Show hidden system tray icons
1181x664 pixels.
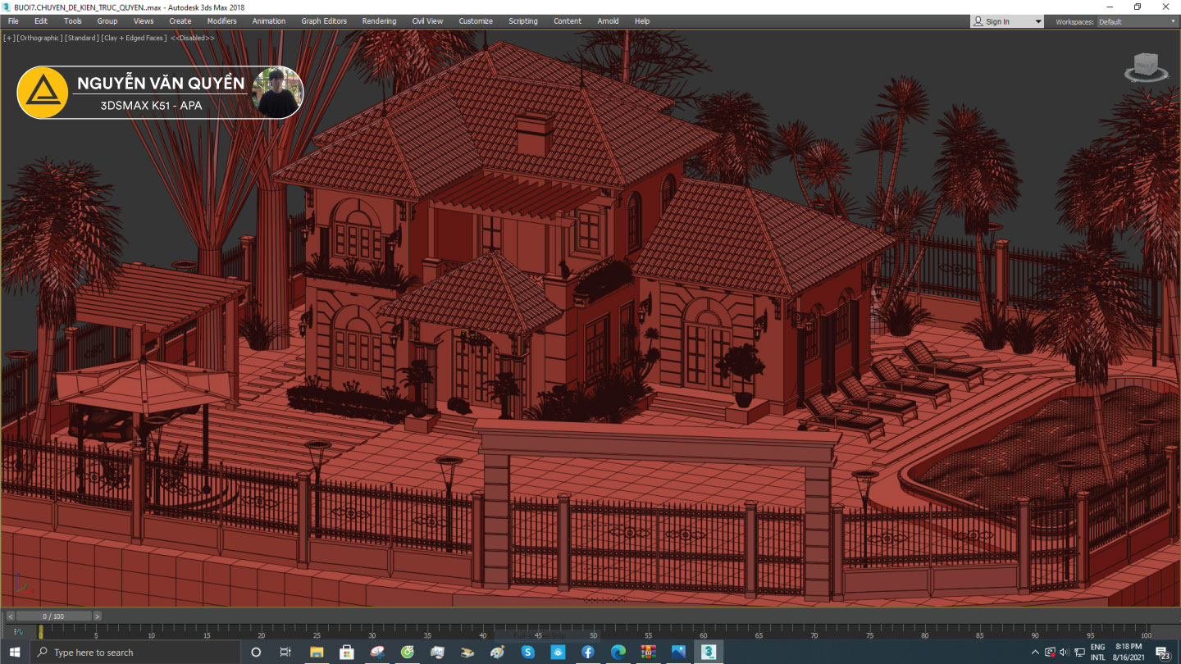pos(1034,653)
